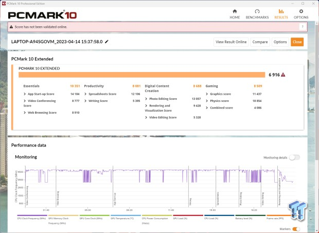Expand App Start-up Score
Image resolution: width=319 pixels, height=233 pixels.
(25, 94)
